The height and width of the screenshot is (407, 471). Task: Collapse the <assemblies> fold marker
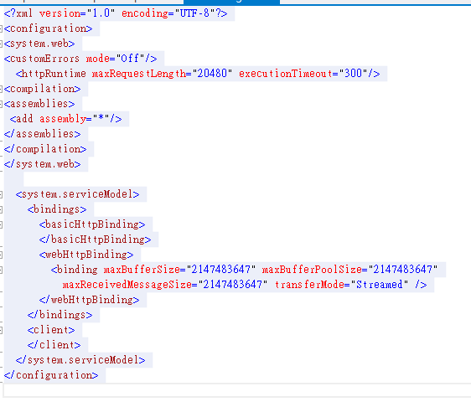coord(1,104)
